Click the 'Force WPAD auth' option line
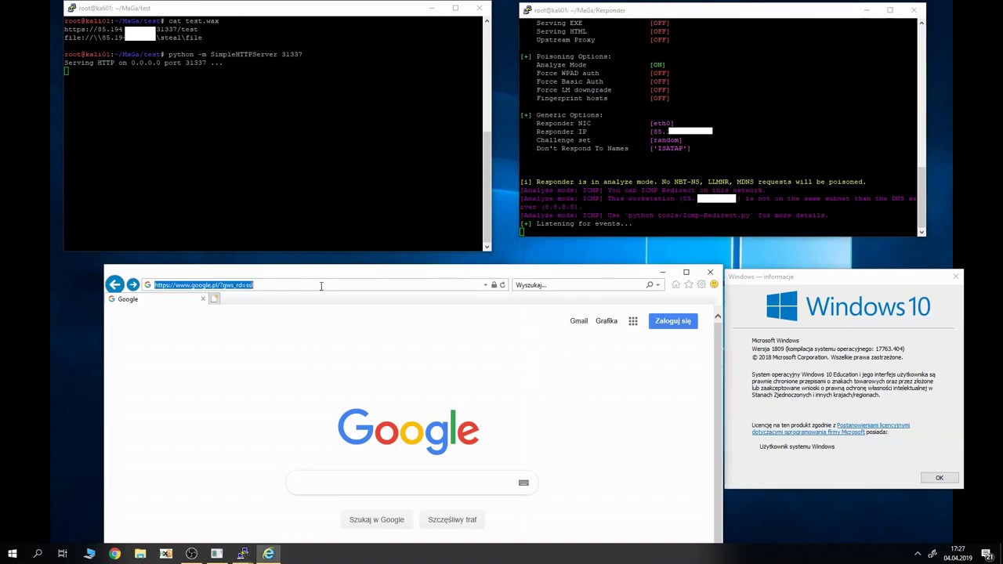1003x564 pixels. [x=603, y=74]
